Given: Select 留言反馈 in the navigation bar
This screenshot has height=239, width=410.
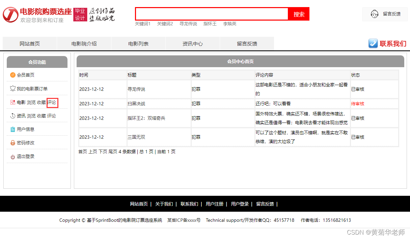Looking at the screenshot, I should pos(247,44).
